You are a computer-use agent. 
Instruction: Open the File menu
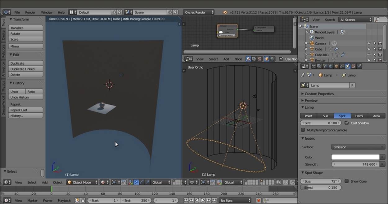[x=17, y=12]
